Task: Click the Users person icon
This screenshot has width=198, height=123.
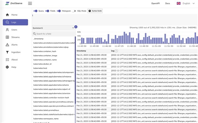Action: coord(7,30)
